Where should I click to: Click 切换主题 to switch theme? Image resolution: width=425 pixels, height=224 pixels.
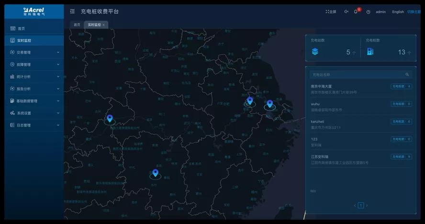pos(414,11)
